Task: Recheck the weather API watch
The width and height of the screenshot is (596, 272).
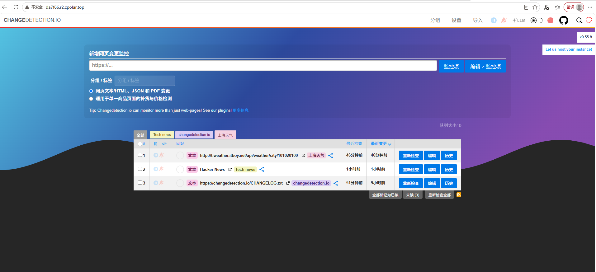Action: pos(411,156)
